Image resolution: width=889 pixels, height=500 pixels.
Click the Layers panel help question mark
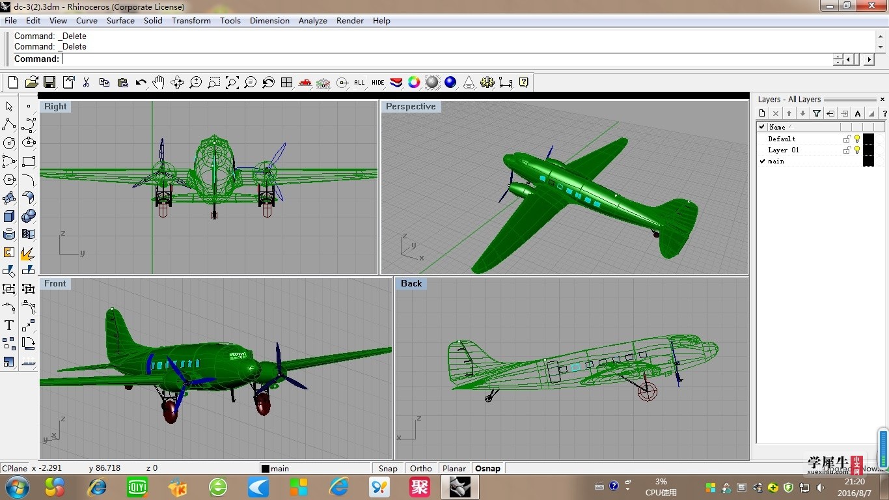(884, 113)
